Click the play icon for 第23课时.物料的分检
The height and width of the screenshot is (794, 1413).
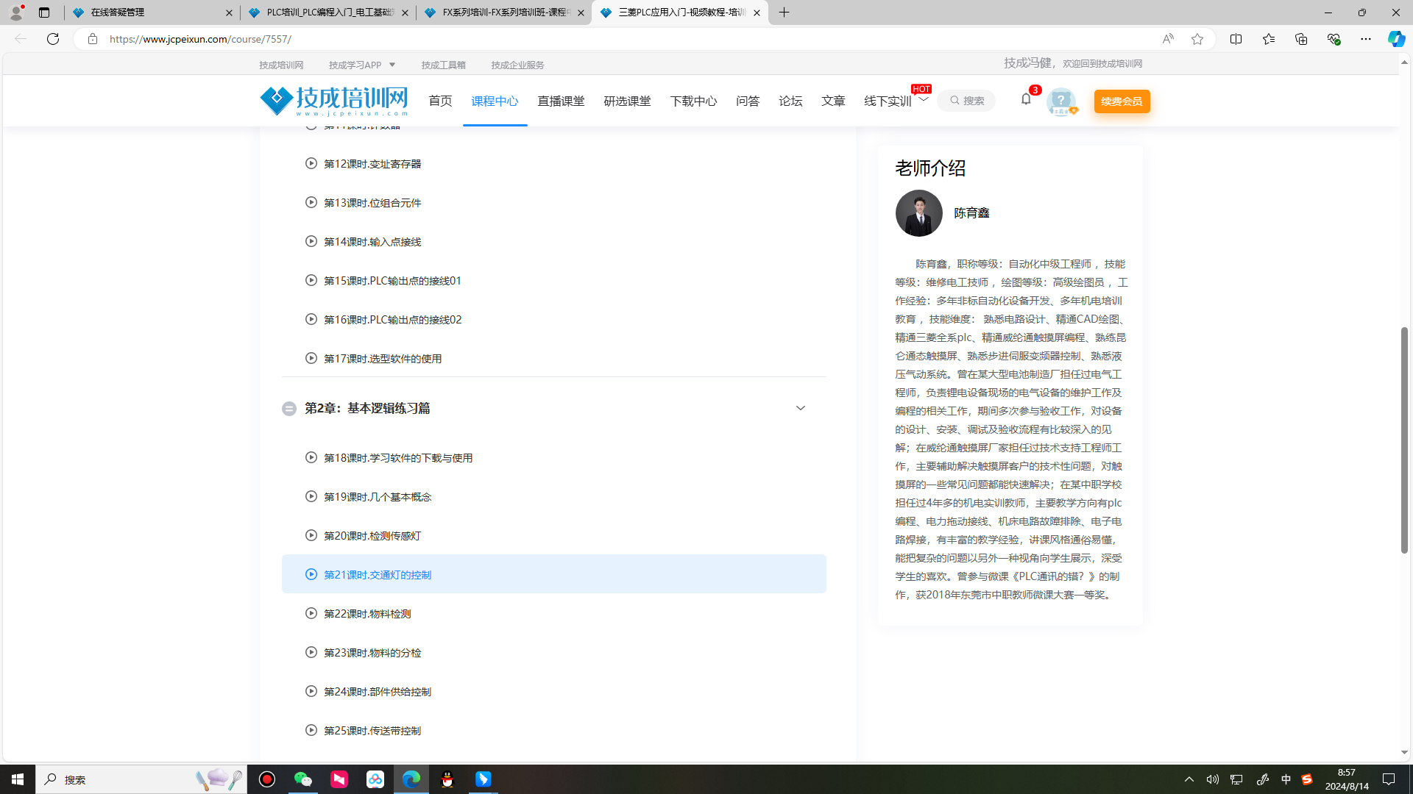pos(311,652)
